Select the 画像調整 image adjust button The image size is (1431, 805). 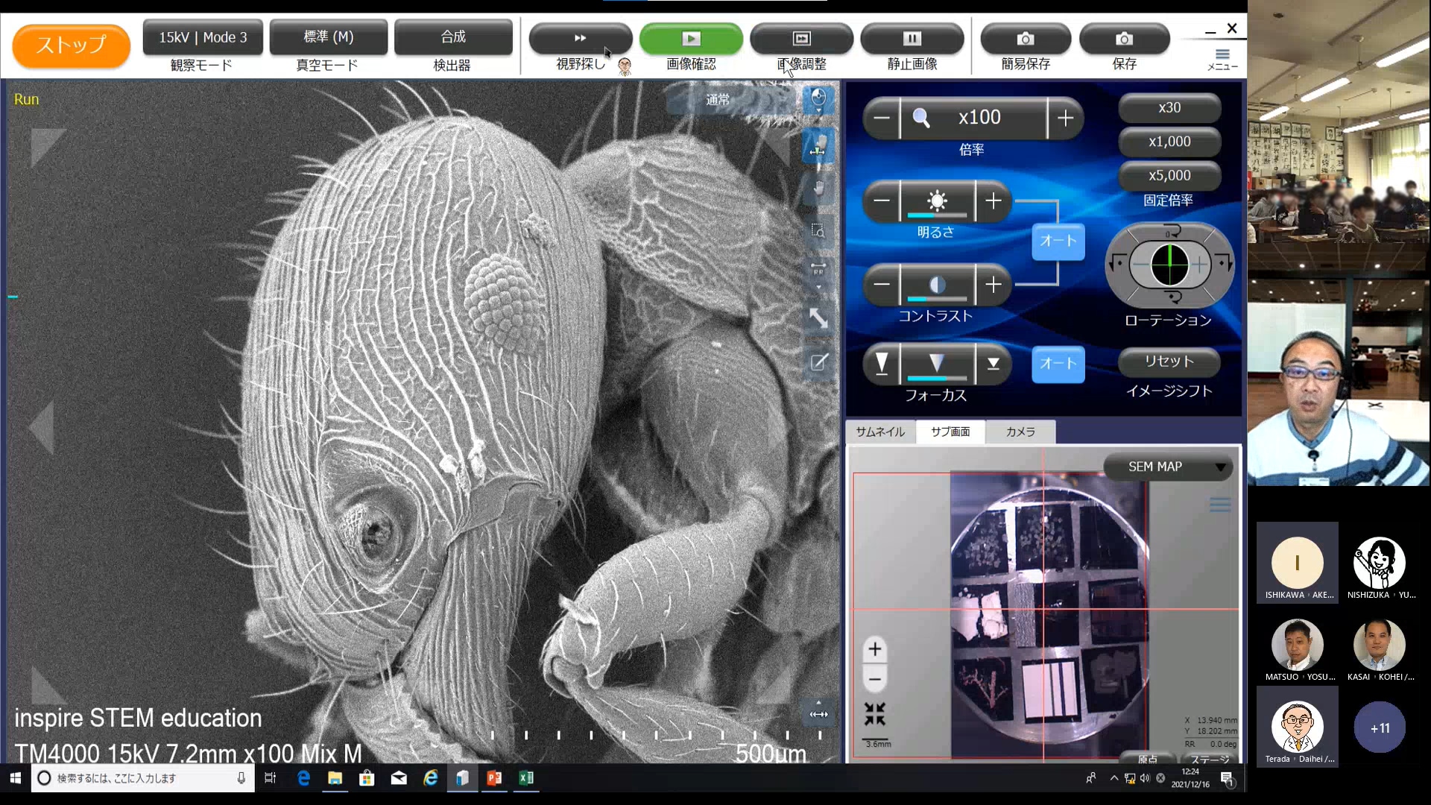[x=801, y=38]
